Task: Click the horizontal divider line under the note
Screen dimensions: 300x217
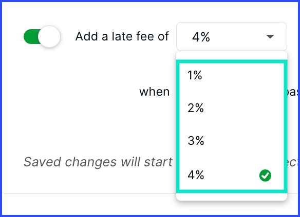Action: point(89,193)
